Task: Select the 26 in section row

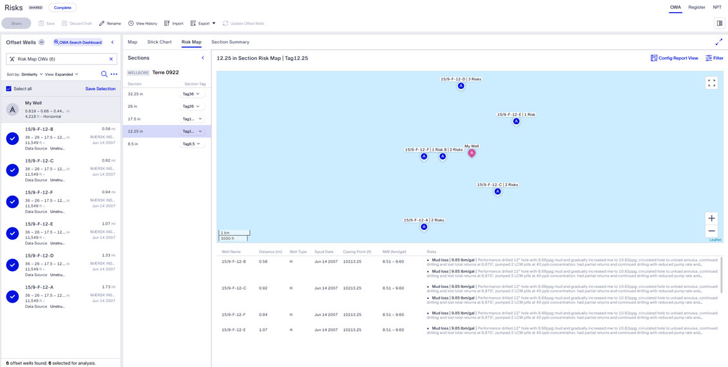Action: coord(167,106)
